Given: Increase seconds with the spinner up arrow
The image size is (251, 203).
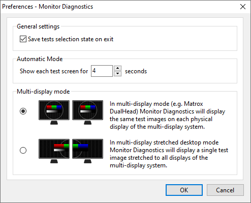Looking at the screenshot, I should (117, 68).
